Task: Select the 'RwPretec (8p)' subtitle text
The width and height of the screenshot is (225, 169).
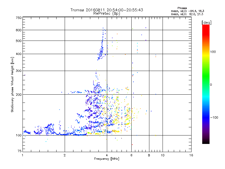Action: click(107, 14)
